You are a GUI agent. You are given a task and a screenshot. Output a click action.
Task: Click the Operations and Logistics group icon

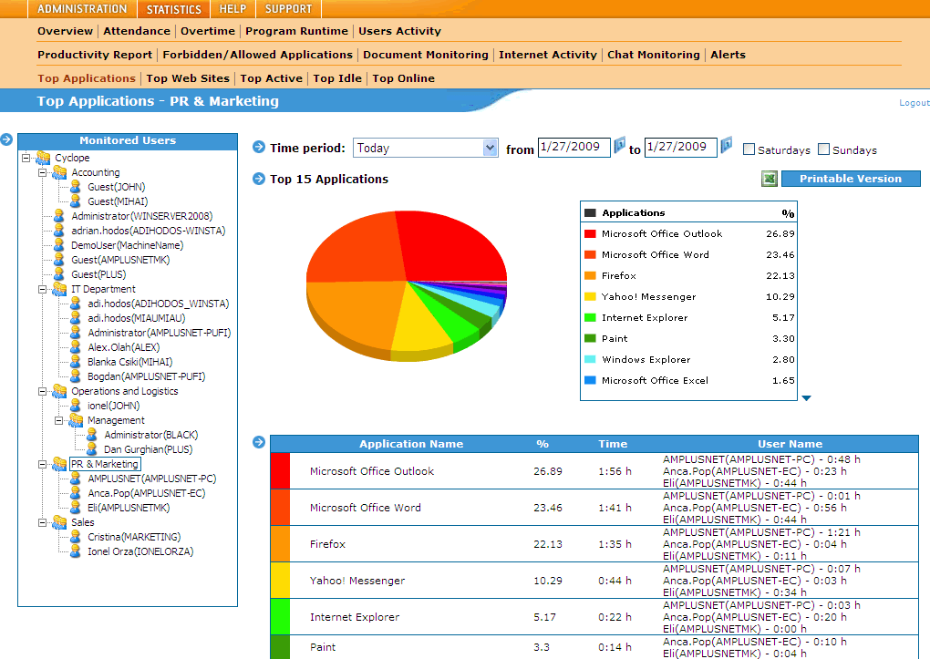click(59, 391)
